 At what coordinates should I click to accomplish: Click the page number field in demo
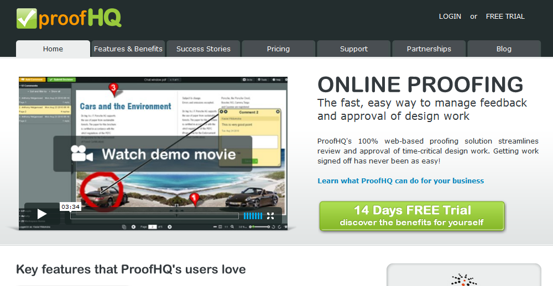click(152, 227)
